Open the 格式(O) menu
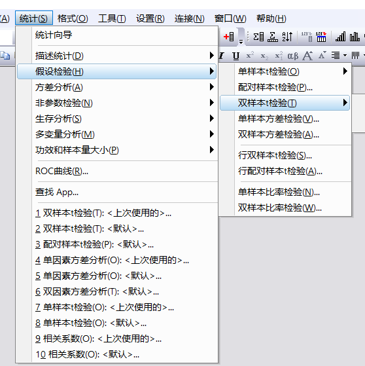This screenshot has height=366, width=365. [73, 18]
